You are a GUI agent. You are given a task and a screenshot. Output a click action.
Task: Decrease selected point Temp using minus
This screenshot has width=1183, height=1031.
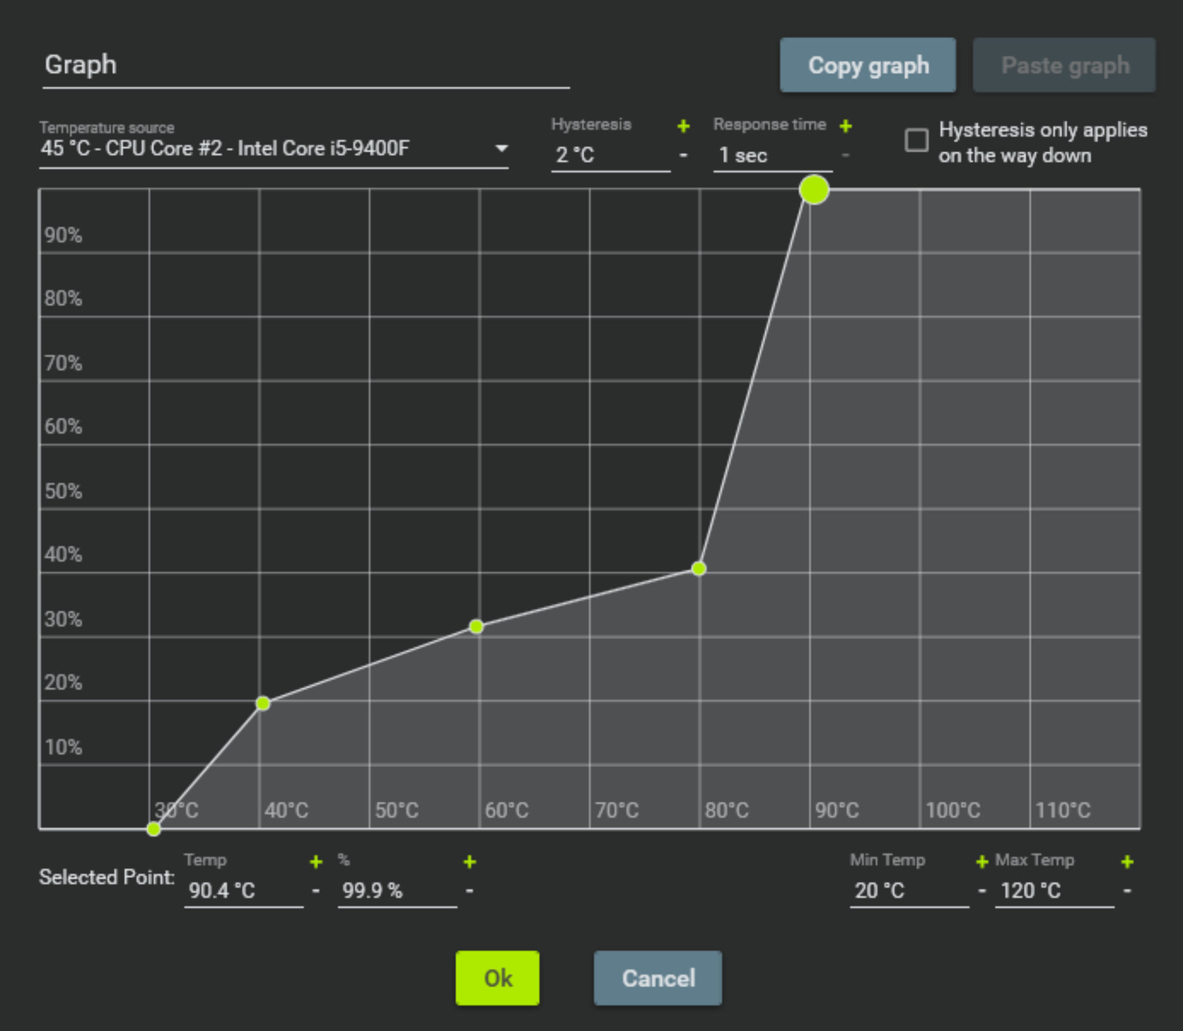click(x=316, y=891)
